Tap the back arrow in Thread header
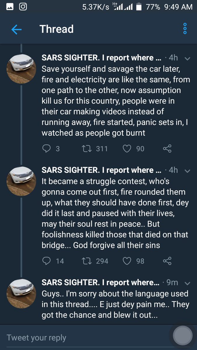The height and width of the screenshot is (350, 197). [16, 29]
